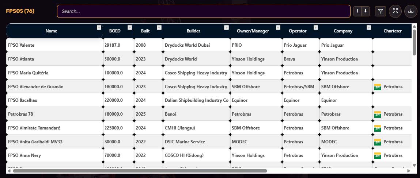This screenshot has width=420, height=178.
Task: Click the horizontal scrollbar thumb
Action: tap(140, 171)
